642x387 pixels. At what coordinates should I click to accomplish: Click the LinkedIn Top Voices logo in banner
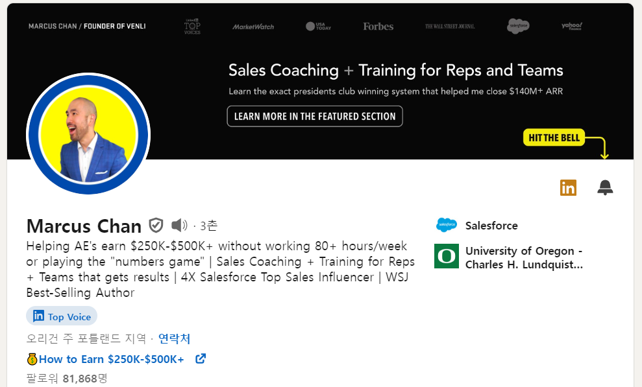pyautogui.click(x=192, y=26)
